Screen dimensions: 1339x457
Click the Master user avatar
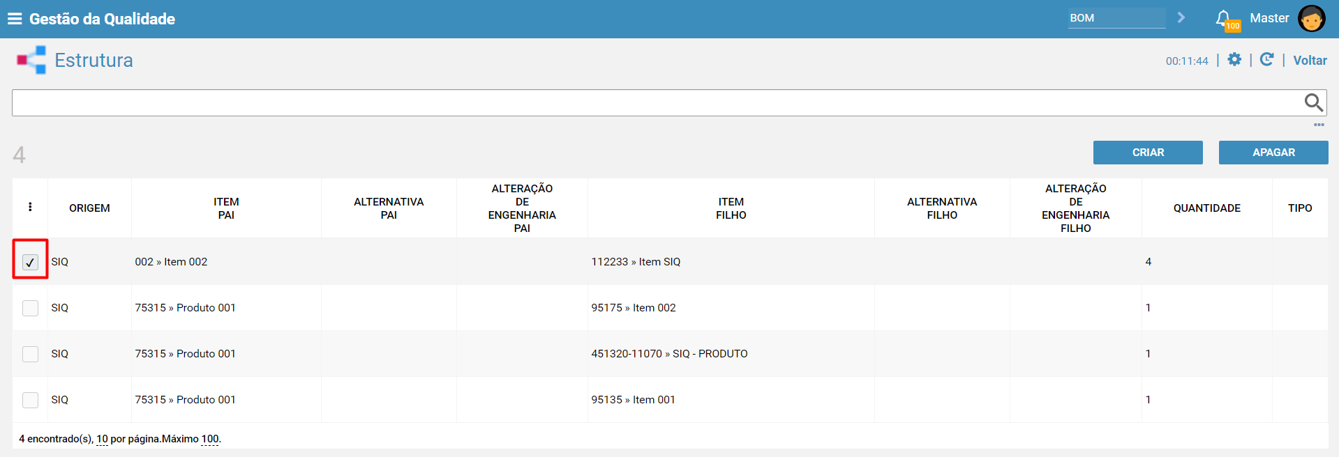[x=1311, y=19]
